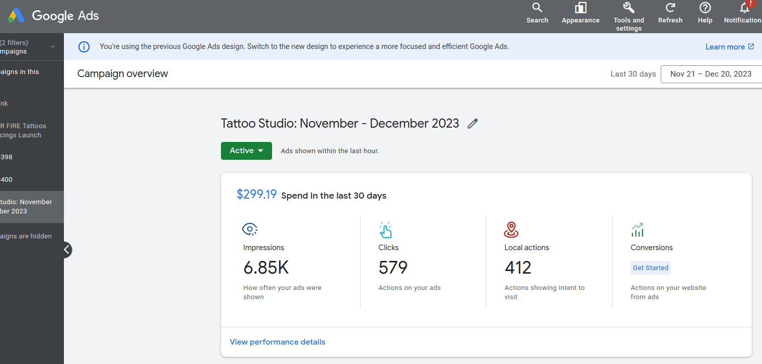Collapse the left navigation panel
The image size is (762, 364).
66,250
